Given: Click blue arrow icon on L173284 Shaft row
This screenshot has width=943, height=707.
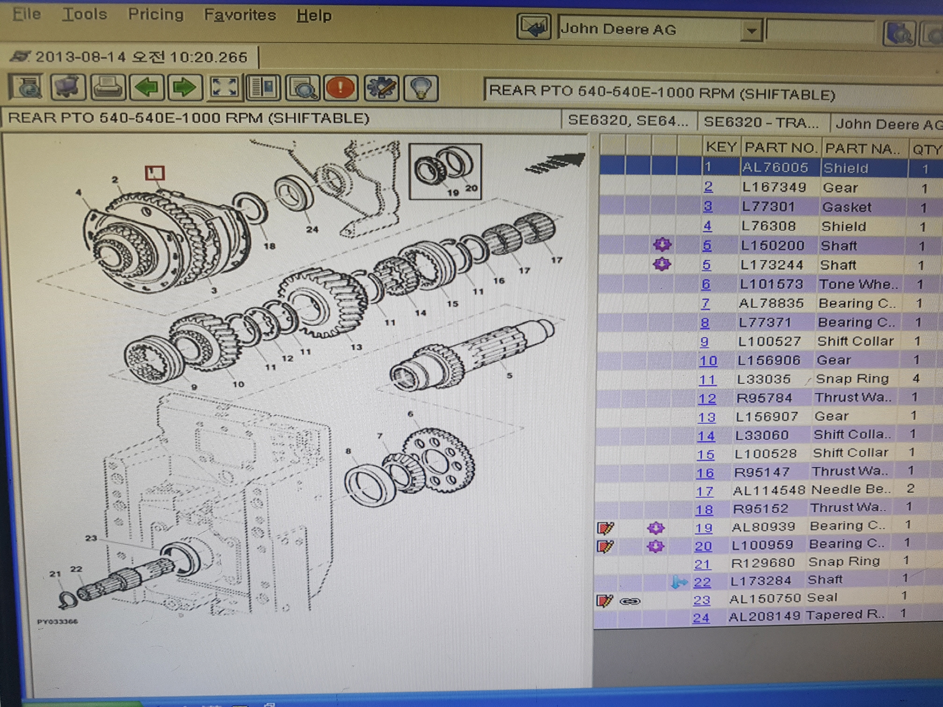Looking at the screenshot, I should pyautogui.click(x=679, y=582).
